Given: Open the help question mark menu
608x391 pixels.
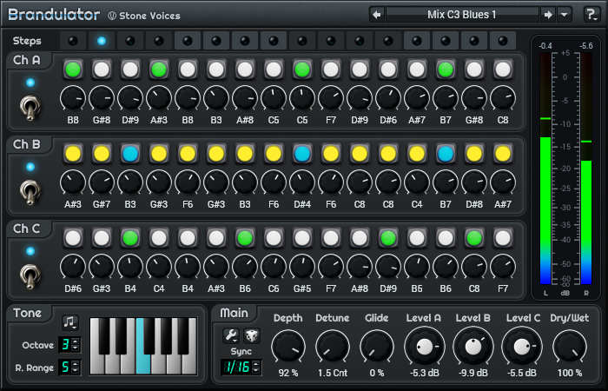Looking at the screenshot, I should coord(591,15).
